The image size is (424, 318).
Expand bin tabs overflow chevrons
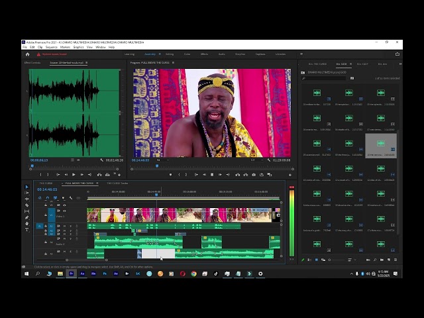[400, 64]
